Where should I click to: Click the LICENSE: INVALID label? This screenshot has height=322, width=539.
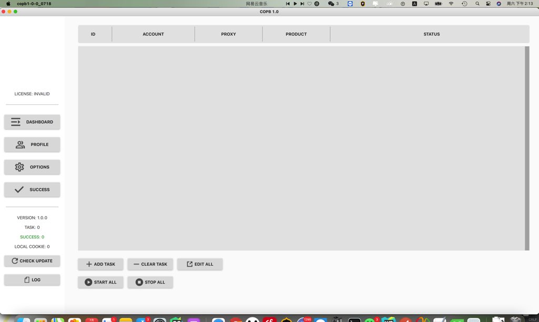[x=32, y=94]
